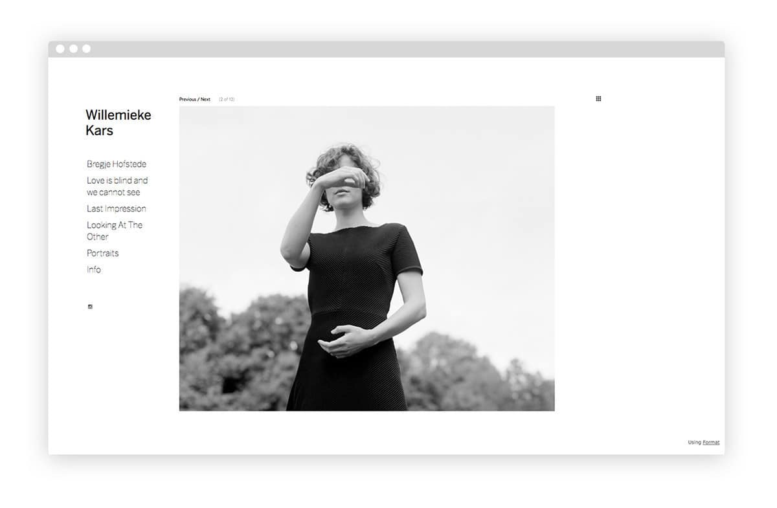777x508 pixels.
Task: Go to the Previous image
Action: 188,100
